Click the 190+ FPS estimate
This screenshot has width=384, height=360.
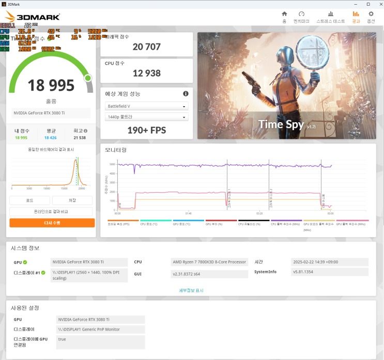(147, 131)
